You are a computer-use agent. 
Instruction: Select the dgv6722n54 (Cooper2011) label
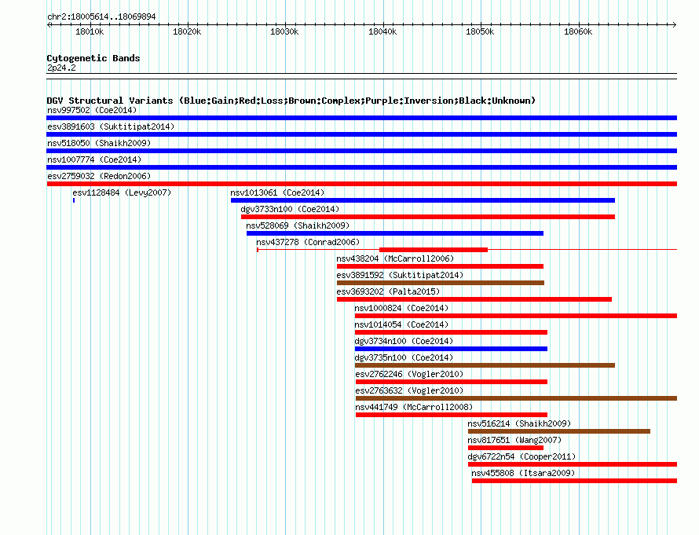[522, 456]
